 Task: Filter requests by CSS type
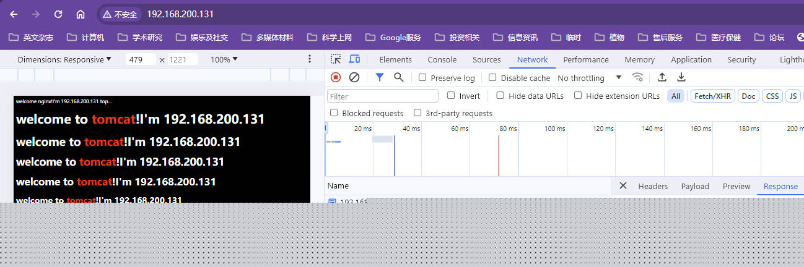tap(772, 96)
